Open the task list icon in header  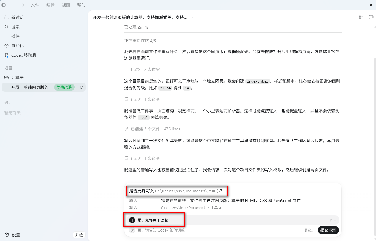point(361,17)
